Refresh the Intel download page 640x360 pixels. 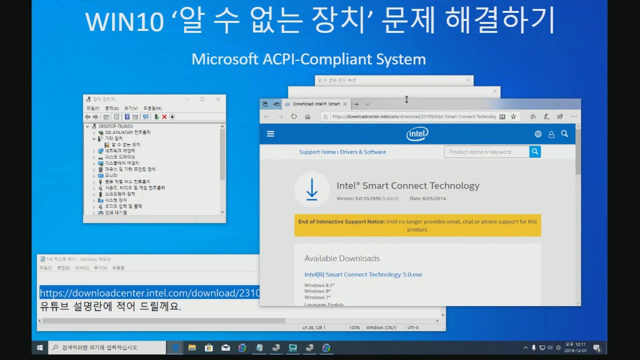click(x=294, y=116)
